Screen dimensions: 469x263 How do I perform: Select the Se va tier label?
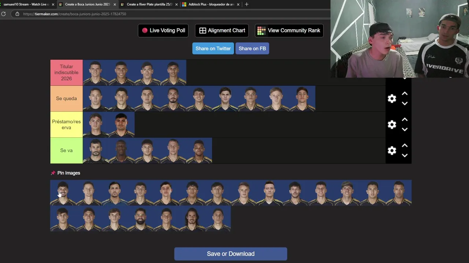66,150
